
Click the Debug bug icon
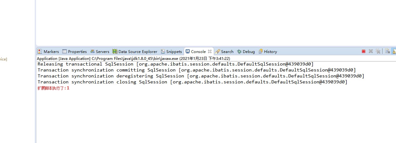click(239, 51)
